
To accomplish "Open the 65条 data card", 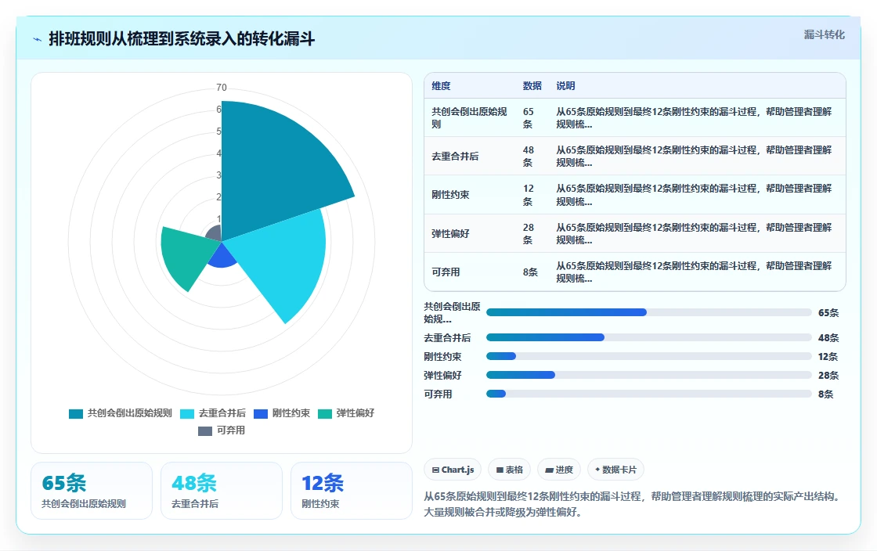I will tap(92, 491).
